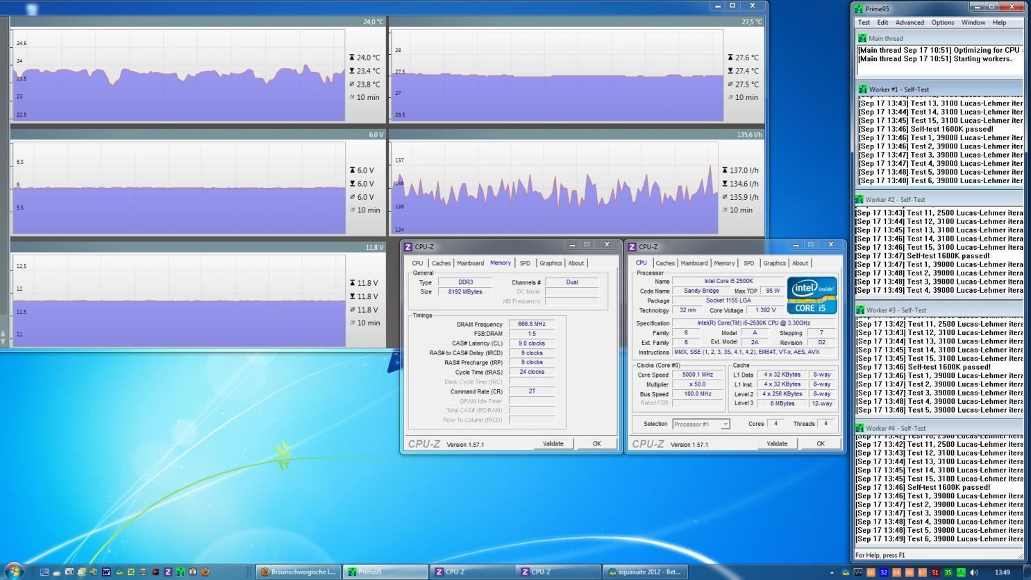Image resolution: width=1031 pixels, height=580 pixels.
Task: Open Caches tab in CPU-Z Memory window
Action: tap(441, 263)
